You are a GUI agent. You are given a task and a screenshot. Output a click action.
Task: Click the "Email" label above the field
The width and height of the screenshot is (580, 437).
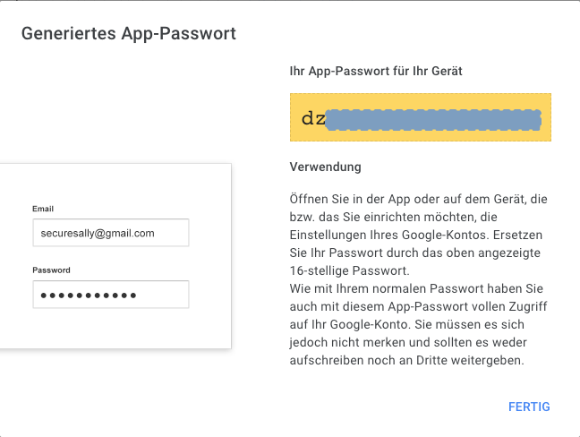pos(44,209)
